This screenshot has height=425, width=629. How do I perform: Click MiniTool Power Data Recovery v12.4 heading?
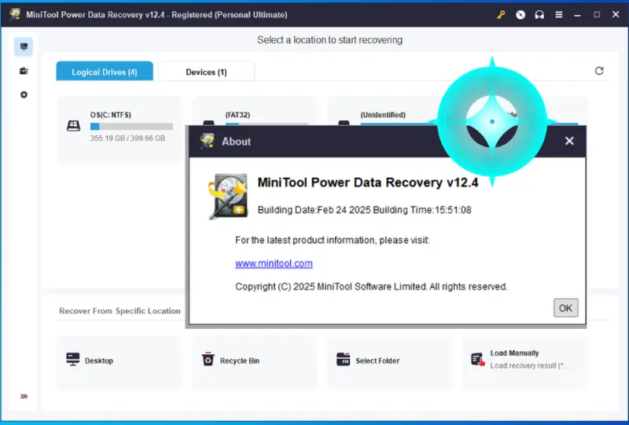point(368,183)
